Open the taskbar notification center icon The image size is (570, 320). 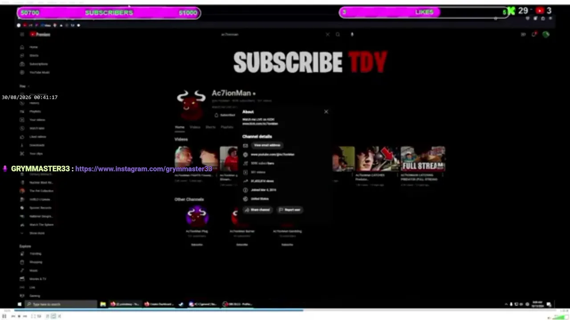point(549,304)
